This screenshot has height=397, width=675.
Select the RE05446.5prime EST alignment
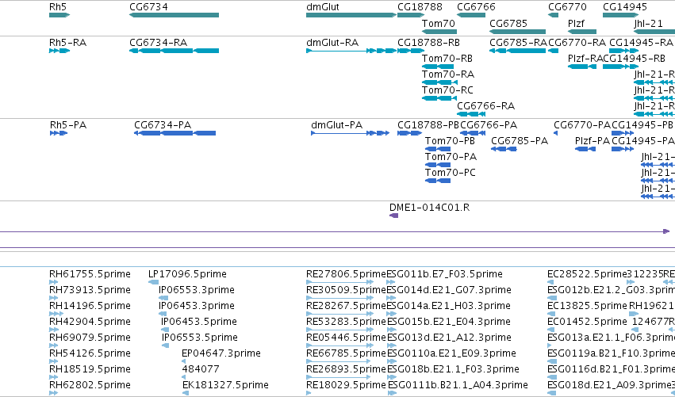pyautogui.click(x=339, y=345)
